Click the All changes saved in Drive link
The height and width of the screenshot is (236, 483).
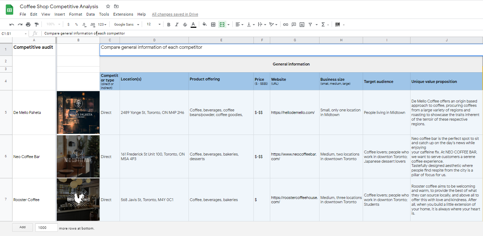(x=175, y=14)
